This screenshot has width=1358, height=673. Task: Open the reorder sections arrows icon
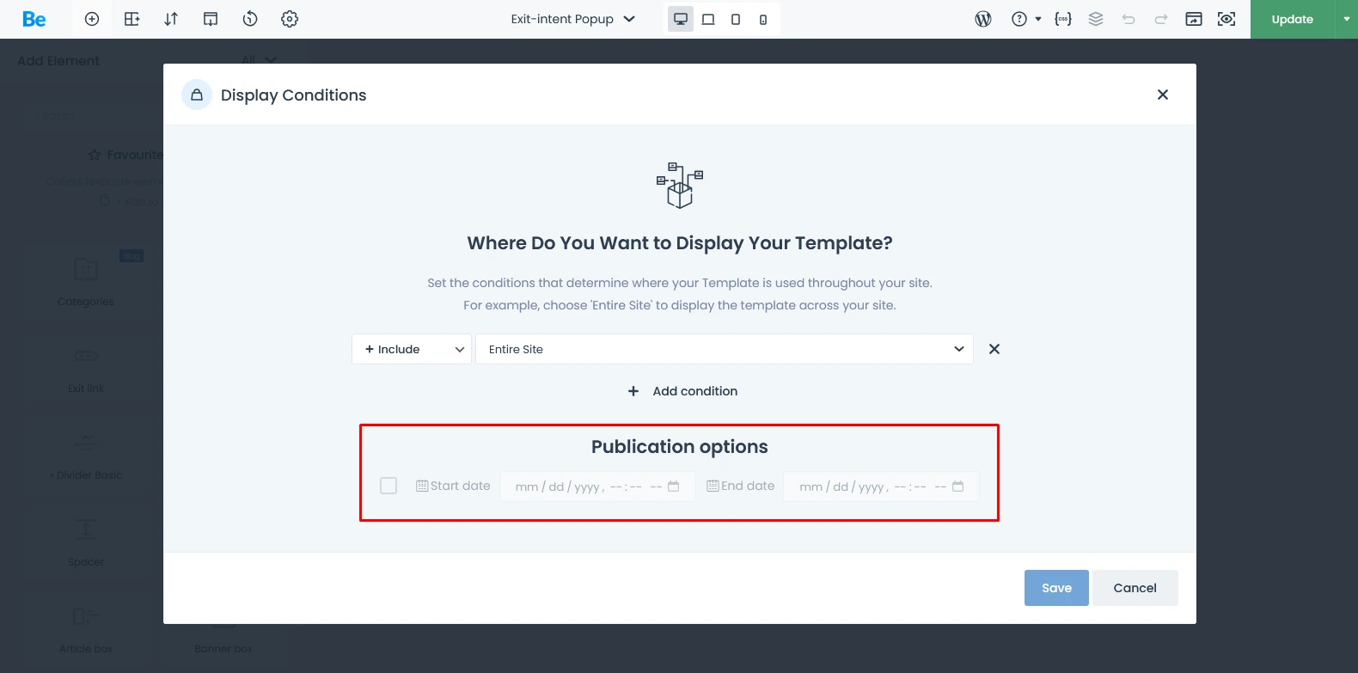pyautogui.click(x=171, y=19)
